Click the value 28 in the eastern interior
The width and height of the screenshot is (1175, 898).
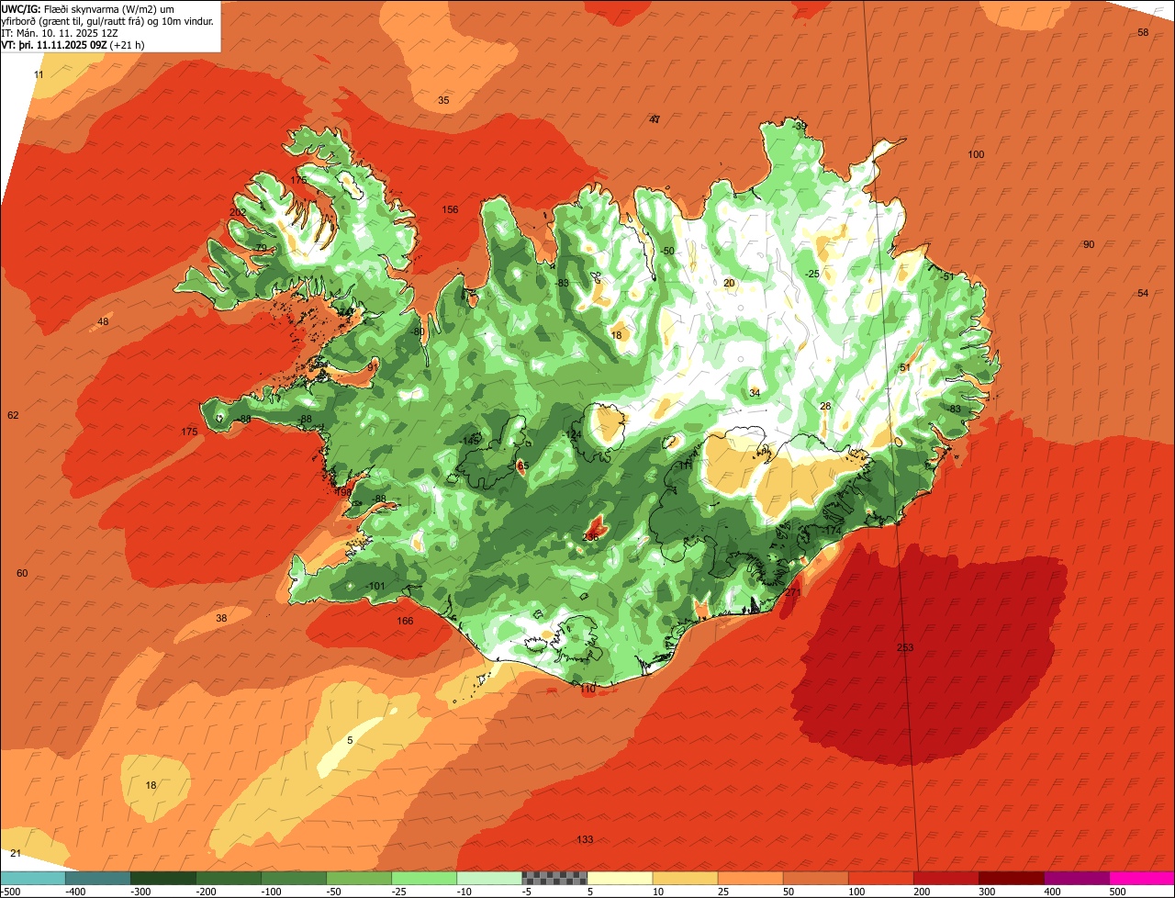tap(825, 407)
